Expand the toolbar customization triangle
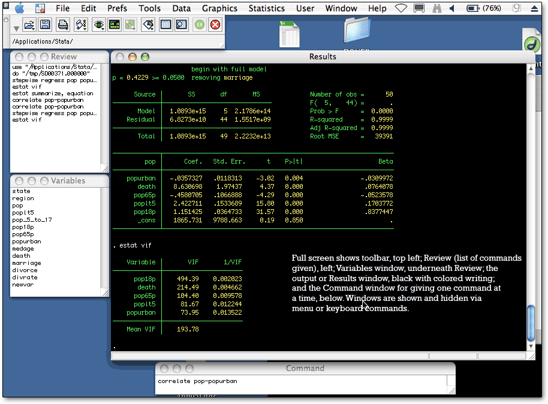The image size is (548, 404). 16,28
